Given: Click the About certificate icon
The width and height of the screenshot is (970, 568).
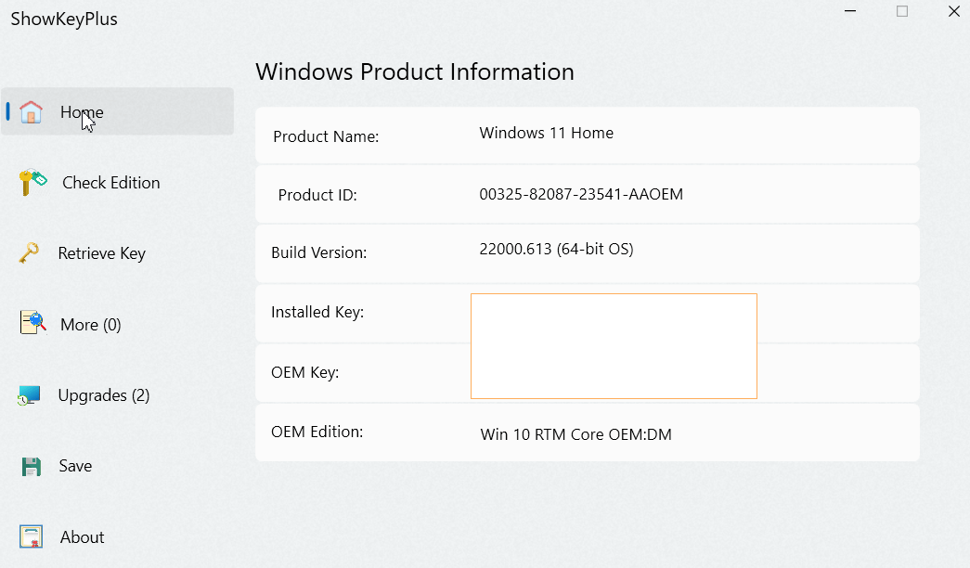Looking at the screenshot, I should point(31,536).
